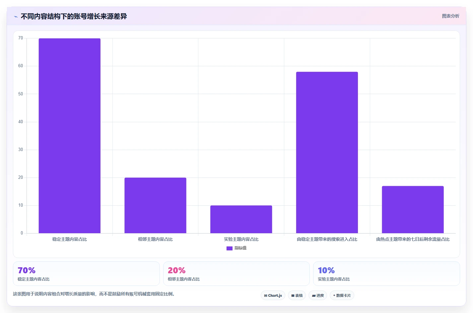Viewport: 473px width, 313px height.
Task: Click the 进度 tag chip
Action: 318,295
